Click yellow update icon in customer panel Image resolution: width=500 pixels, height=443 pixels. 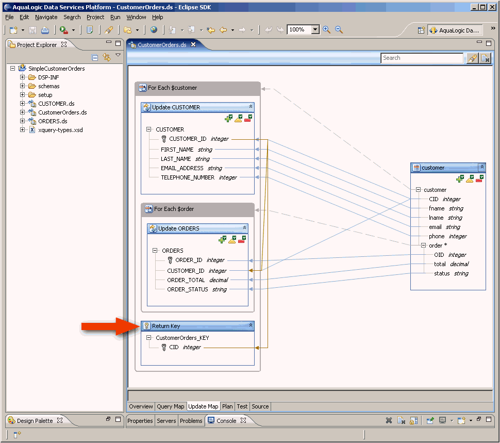click(x=470, y=178)
